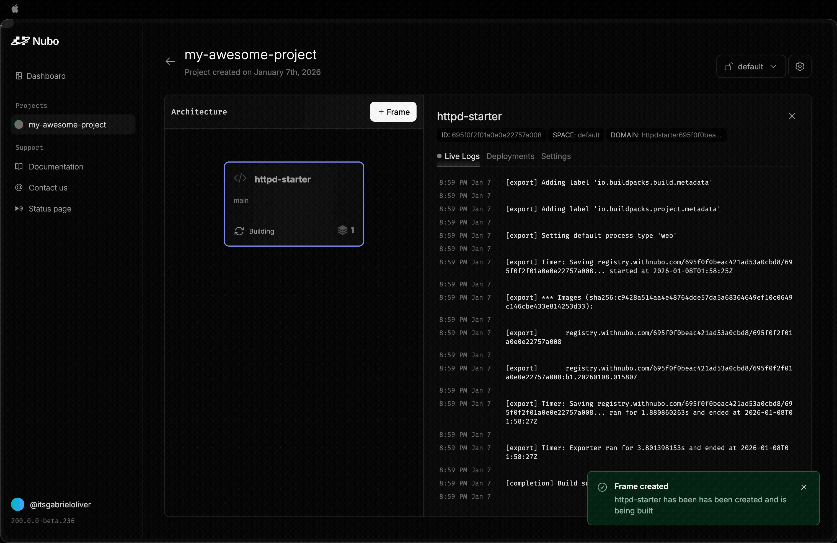
Task: Click the code brackets icon on httpd-starter
Action: click(x=240, y=178)
